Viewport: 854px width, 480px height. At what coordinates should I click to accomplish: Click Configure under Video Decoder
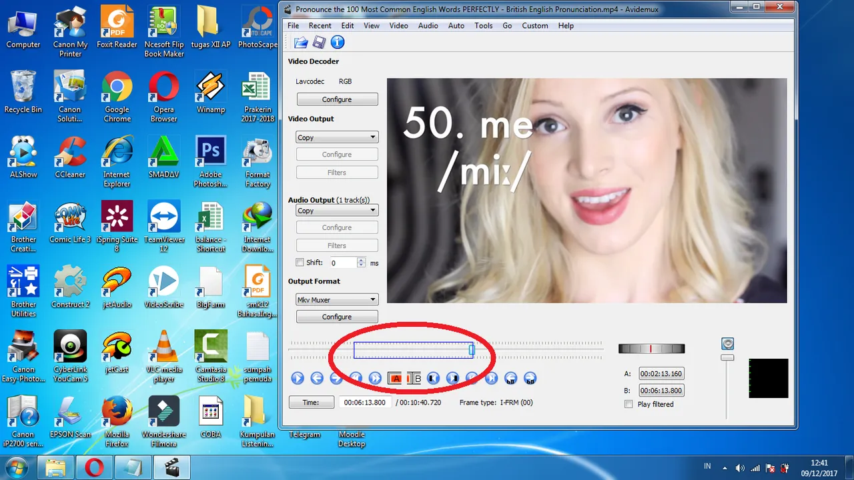pos(337,99)
